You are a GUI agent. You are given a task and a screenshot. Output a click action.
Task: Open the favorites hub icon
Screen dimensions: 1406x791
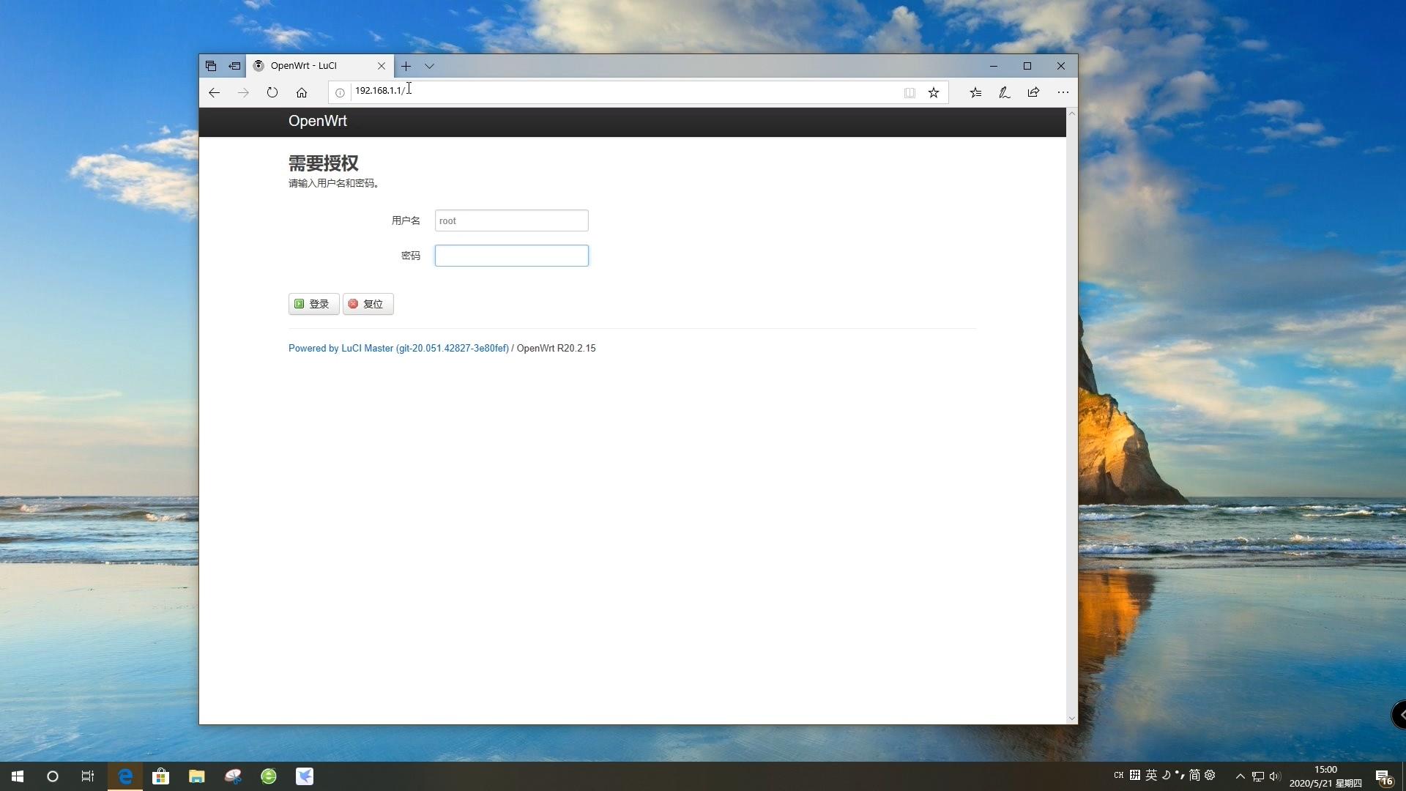(x=975, y=92)
